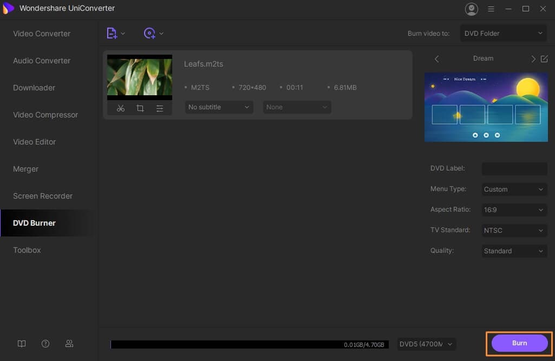Open the Merger section
555x361 pixels.
pyautogui.click(x=25, y=169)
